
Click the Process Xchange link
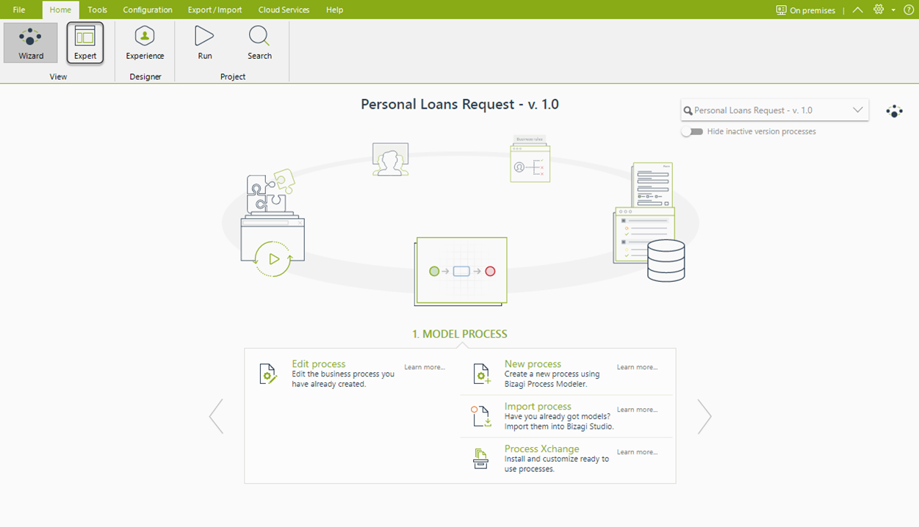541,449
